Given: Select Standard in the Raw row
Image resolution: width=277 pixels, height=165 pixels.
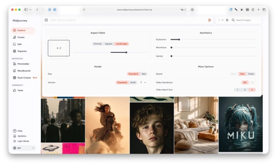Looking at the screenshot, I should coord(133,74).
